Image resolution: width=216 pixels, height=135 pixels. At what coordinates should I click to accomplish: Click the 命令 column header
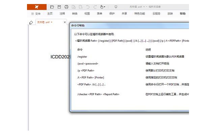tap(80, 50)
